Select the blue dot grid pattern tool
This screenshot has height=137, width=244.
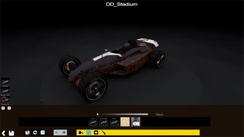[88, 132]
